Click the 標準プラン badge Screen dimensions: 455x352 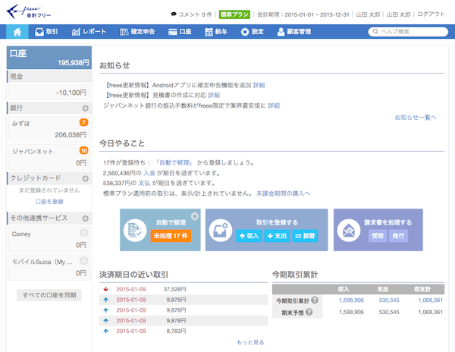coord(234,14)
